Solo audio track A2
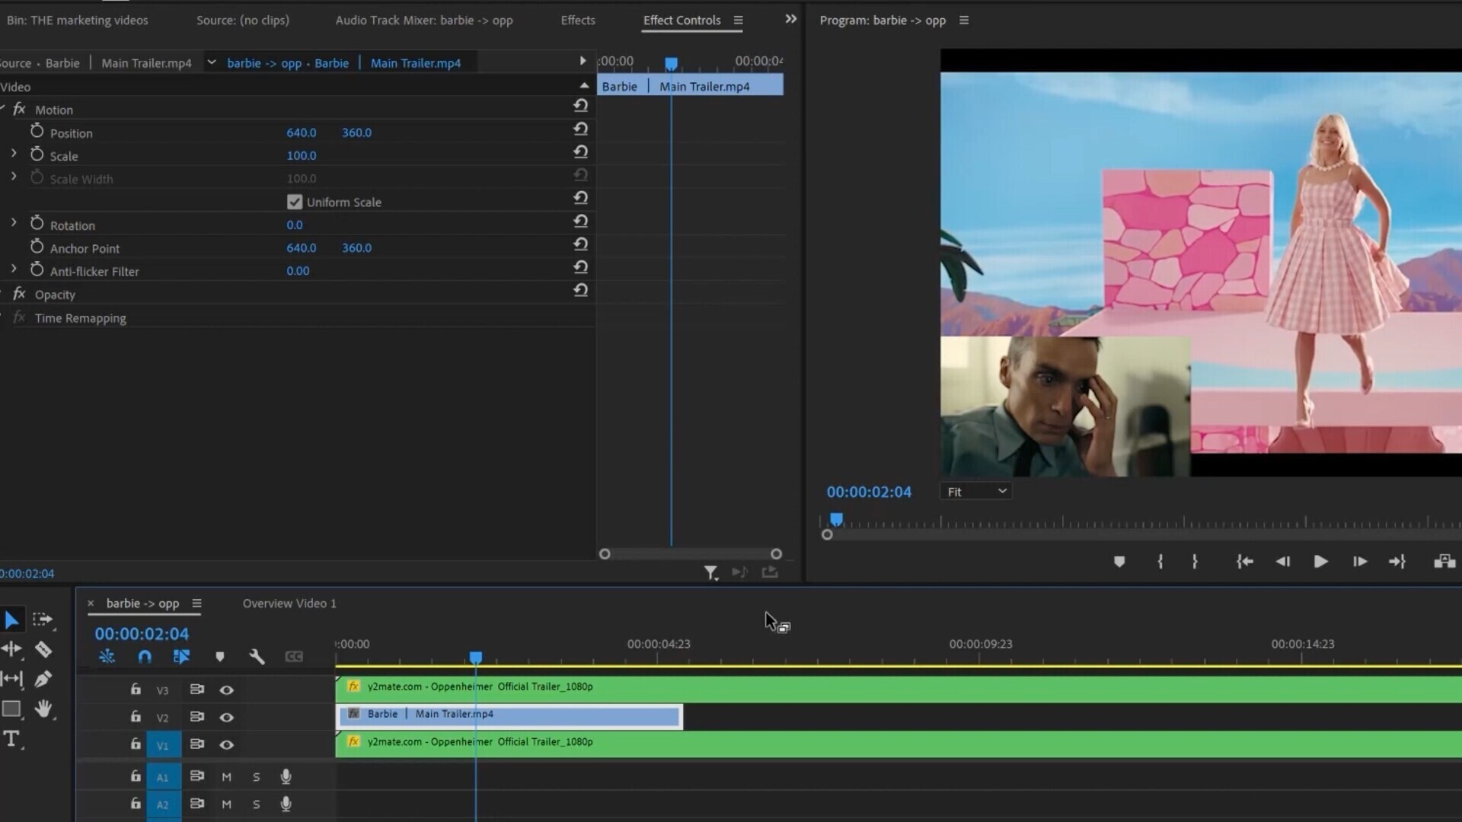Viewport: 1462px width, 822px height. coord(257,804)
